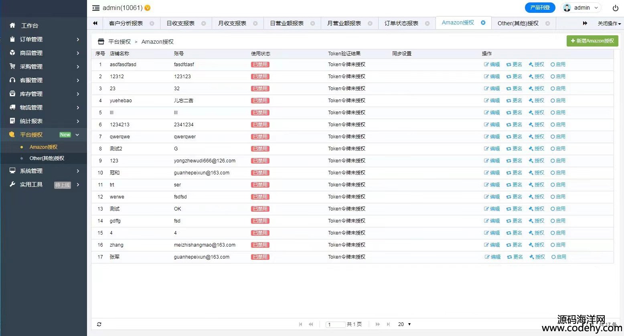This screenshot has width=624, height=336.
Task: Go to previous page pagination icon
Action: (x=311, y=324)
